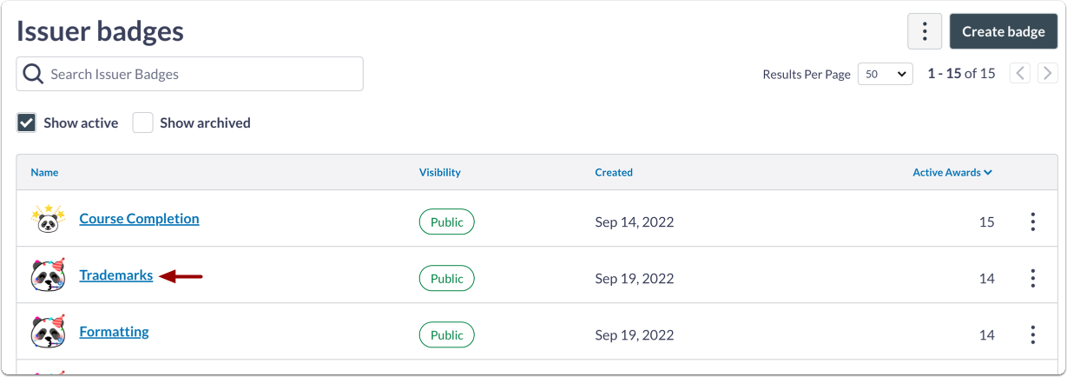Go to the previous results page arrow

pyautogui.click(x=1020, y=74)
